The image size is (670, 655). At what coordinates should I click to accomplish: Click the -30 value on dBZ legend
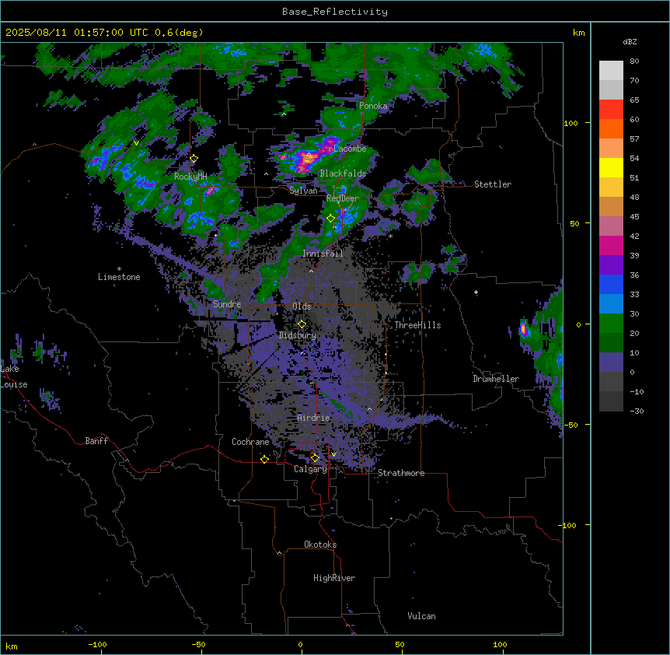coord(637,411)
